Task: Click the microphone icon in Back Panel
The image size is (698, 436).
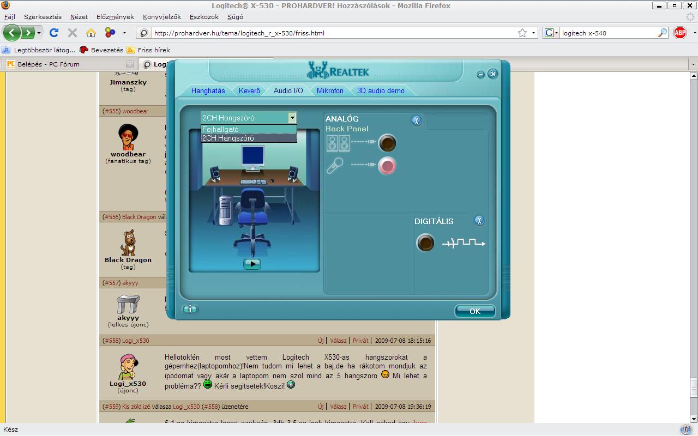Action: 335,166
